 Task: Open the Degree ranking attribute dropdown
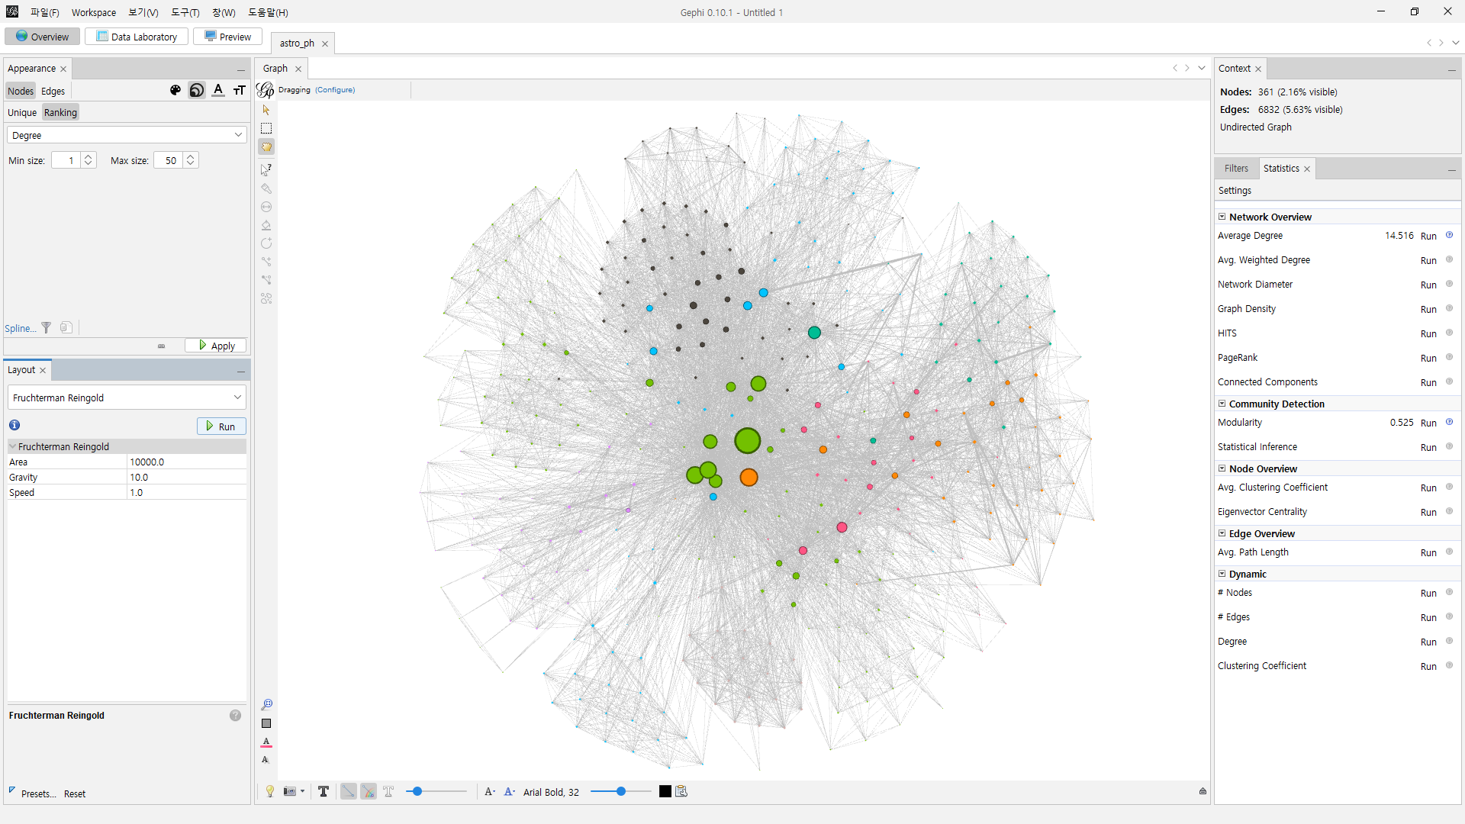tap(127, 135)
